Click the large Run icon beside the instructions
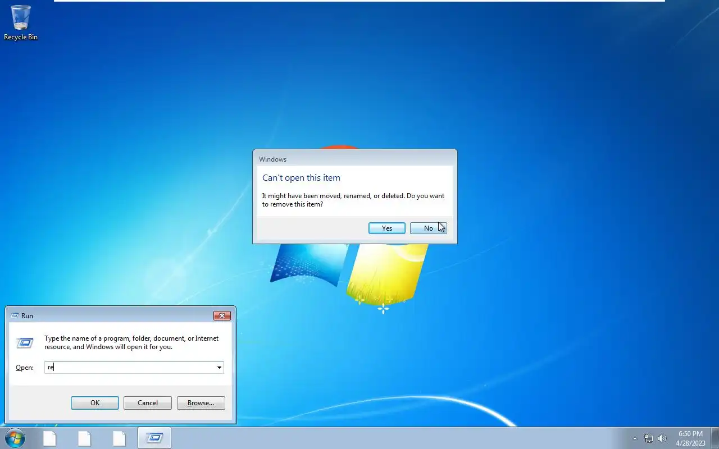The width and height of the screenshot is (719, 449). (x=25, y=342)
